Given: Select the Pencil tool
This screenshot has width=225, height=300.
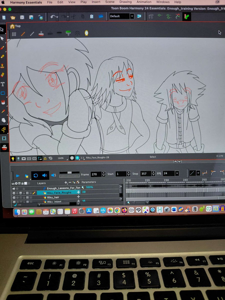Looking at the screenshot, I should tap(2, 56).
